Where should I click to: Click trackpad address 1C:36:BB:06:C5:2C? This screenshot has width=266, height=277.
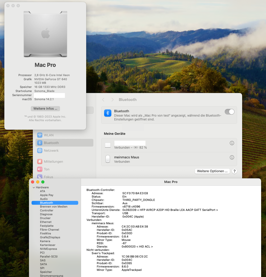click(135, 257)
